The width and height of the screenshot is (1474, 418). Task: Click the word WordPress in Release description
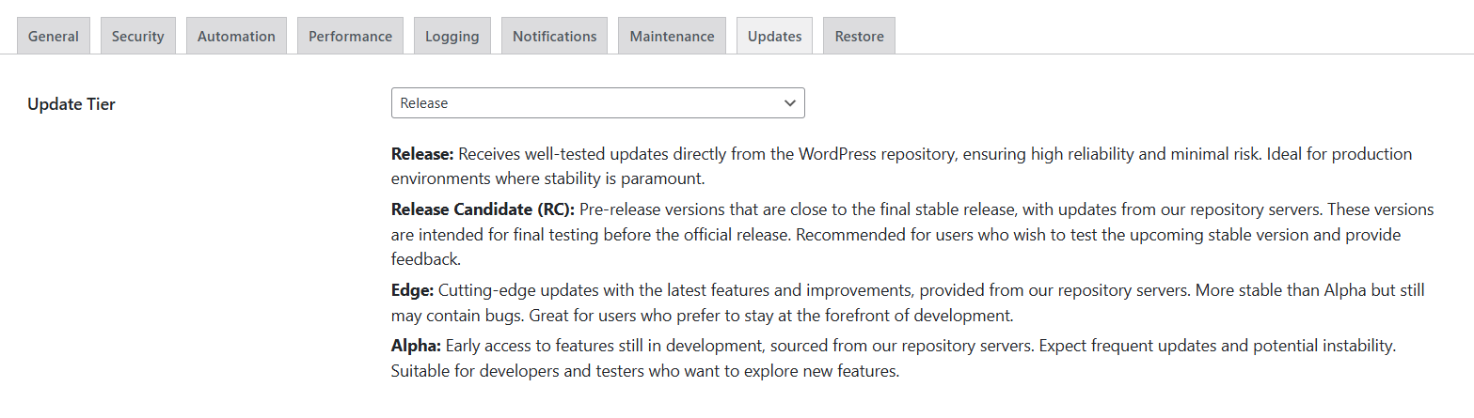(x=839, y=153)
